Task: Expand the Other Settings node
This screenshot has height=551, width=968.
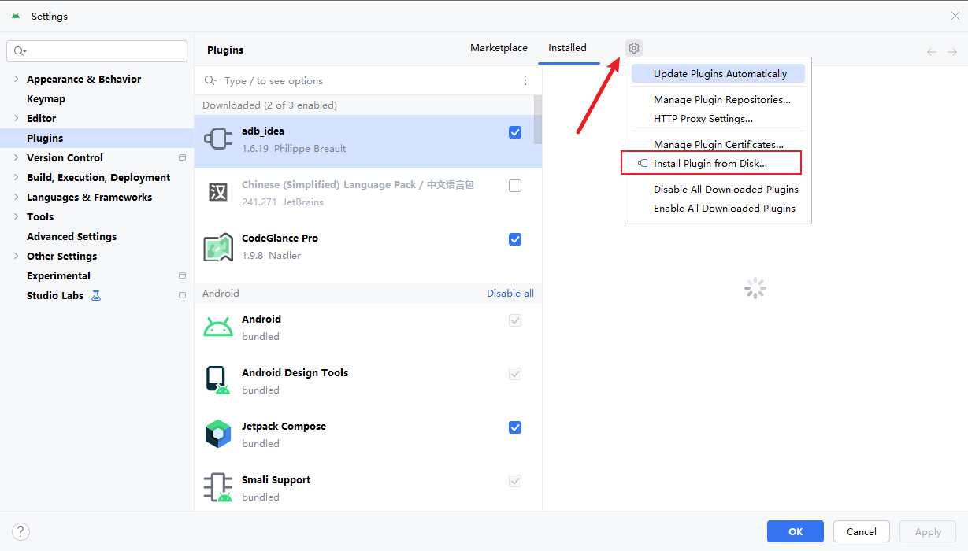Action: (x=16, y=256)
